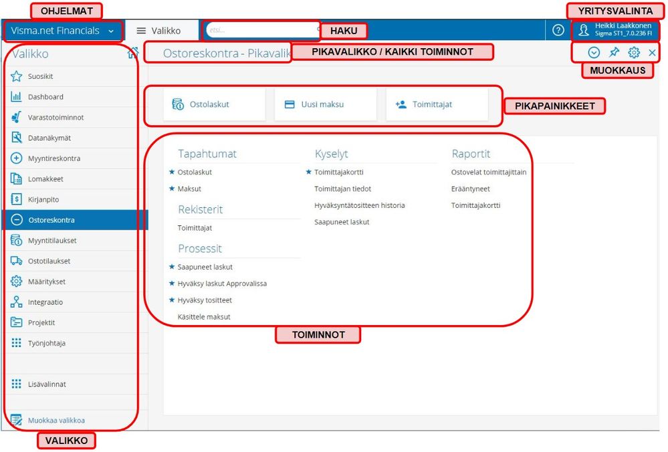Open Hyväksy laskut Approvalissa process link
The image size is (668, 452).
(x=222, y=284)
